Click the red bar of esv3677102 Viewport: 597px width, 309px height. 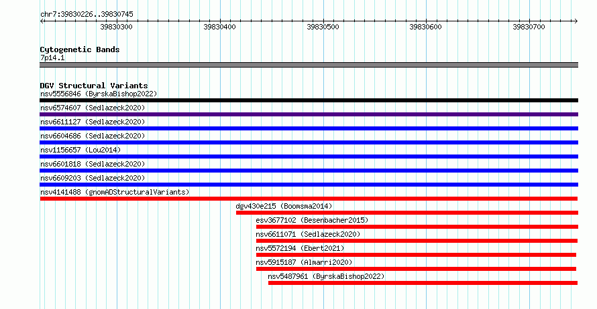pyautogui.click(x=417, y=227)
